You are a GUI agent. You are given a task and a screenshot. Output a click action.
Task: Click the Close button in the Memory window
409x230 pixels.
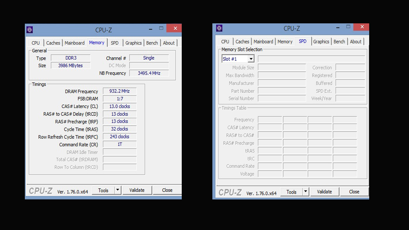167,190
